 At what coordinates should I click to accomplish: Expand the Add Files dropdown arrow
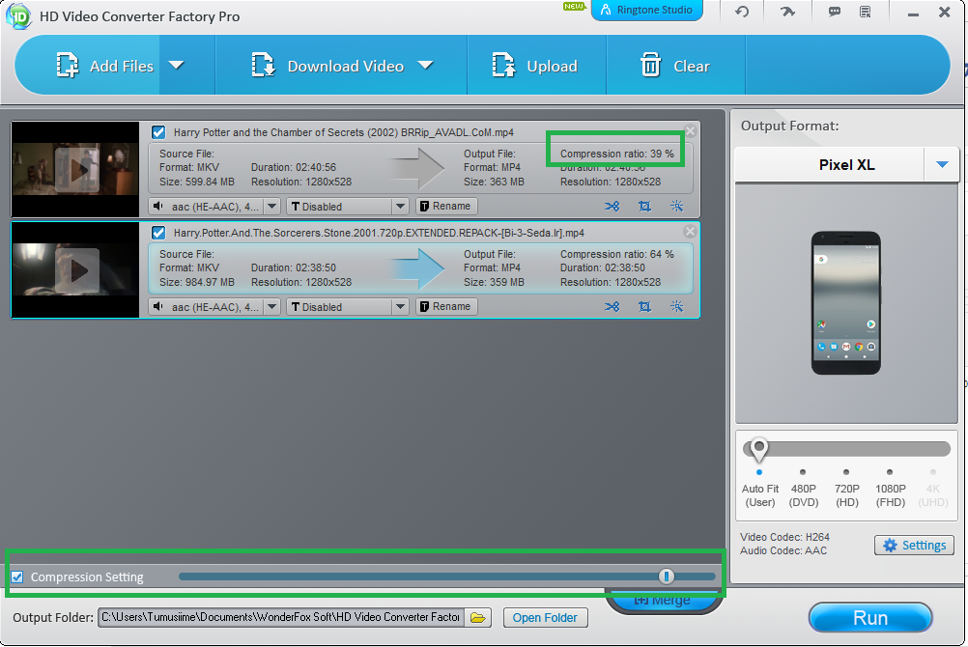pyautogui.click(x=177, y=65)
